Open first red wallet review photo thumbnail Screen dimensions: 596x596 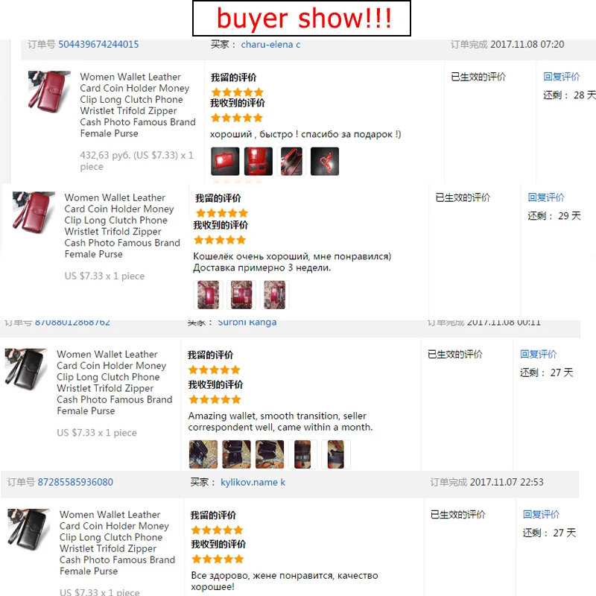pyautogui.click(x=225, y=162)
